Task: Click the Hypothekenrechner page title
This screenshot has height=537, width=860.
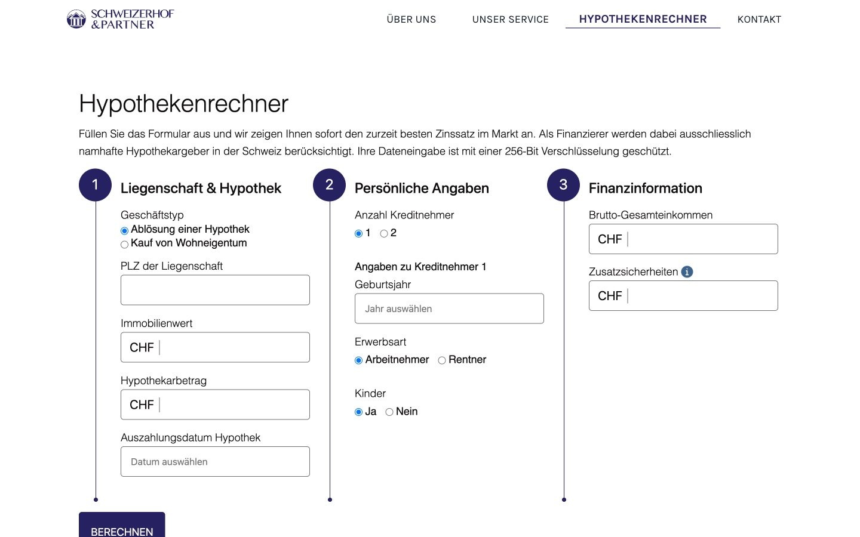Action: pos(183,104)
